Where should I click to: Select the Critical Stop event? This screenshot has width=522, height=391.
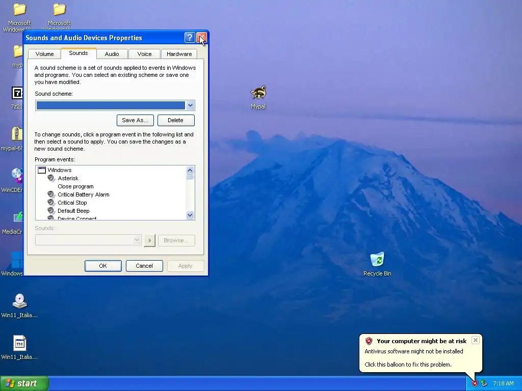point(72,203)
